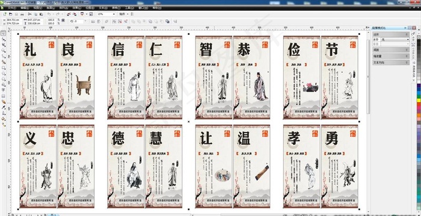Click the Open file toolbar icon
This screenshot has width=421, height=216.
[10, 14]
